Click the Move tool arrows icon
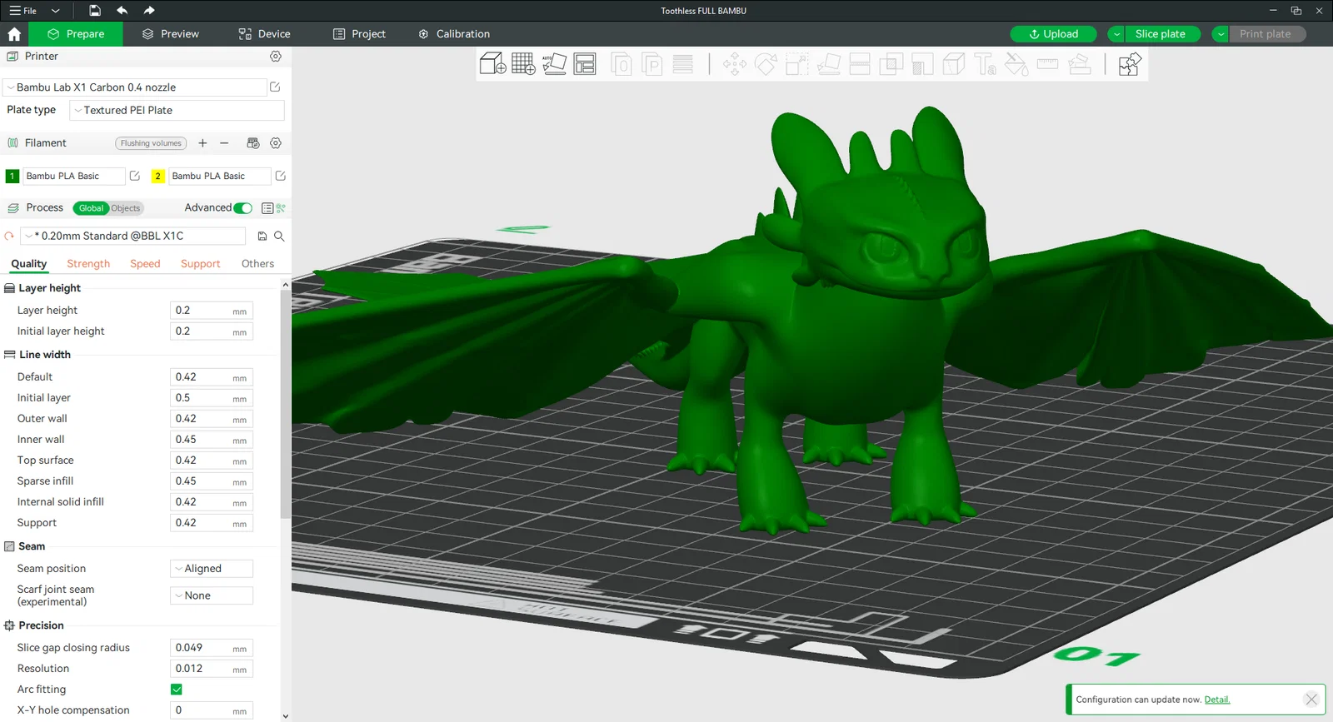This screenshot has width=1333, height=722. pos(735,64)
